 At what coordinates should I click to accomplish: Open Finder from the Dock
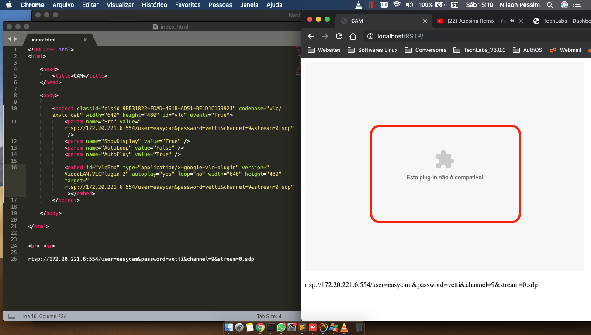click(x=229, y=327)
